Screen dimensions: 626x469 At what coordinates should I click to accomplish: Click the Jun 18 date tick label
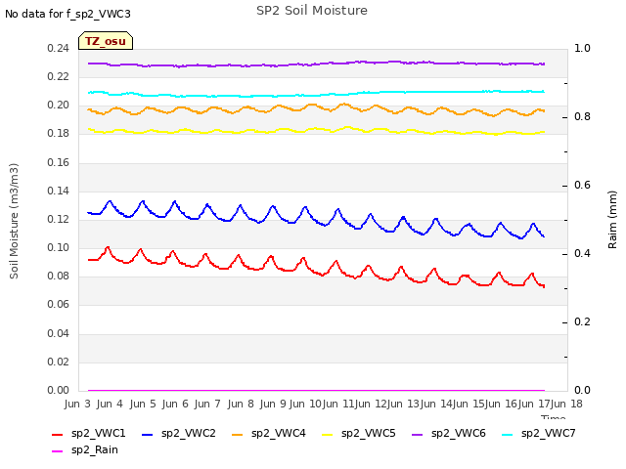[x=566, y=404]
